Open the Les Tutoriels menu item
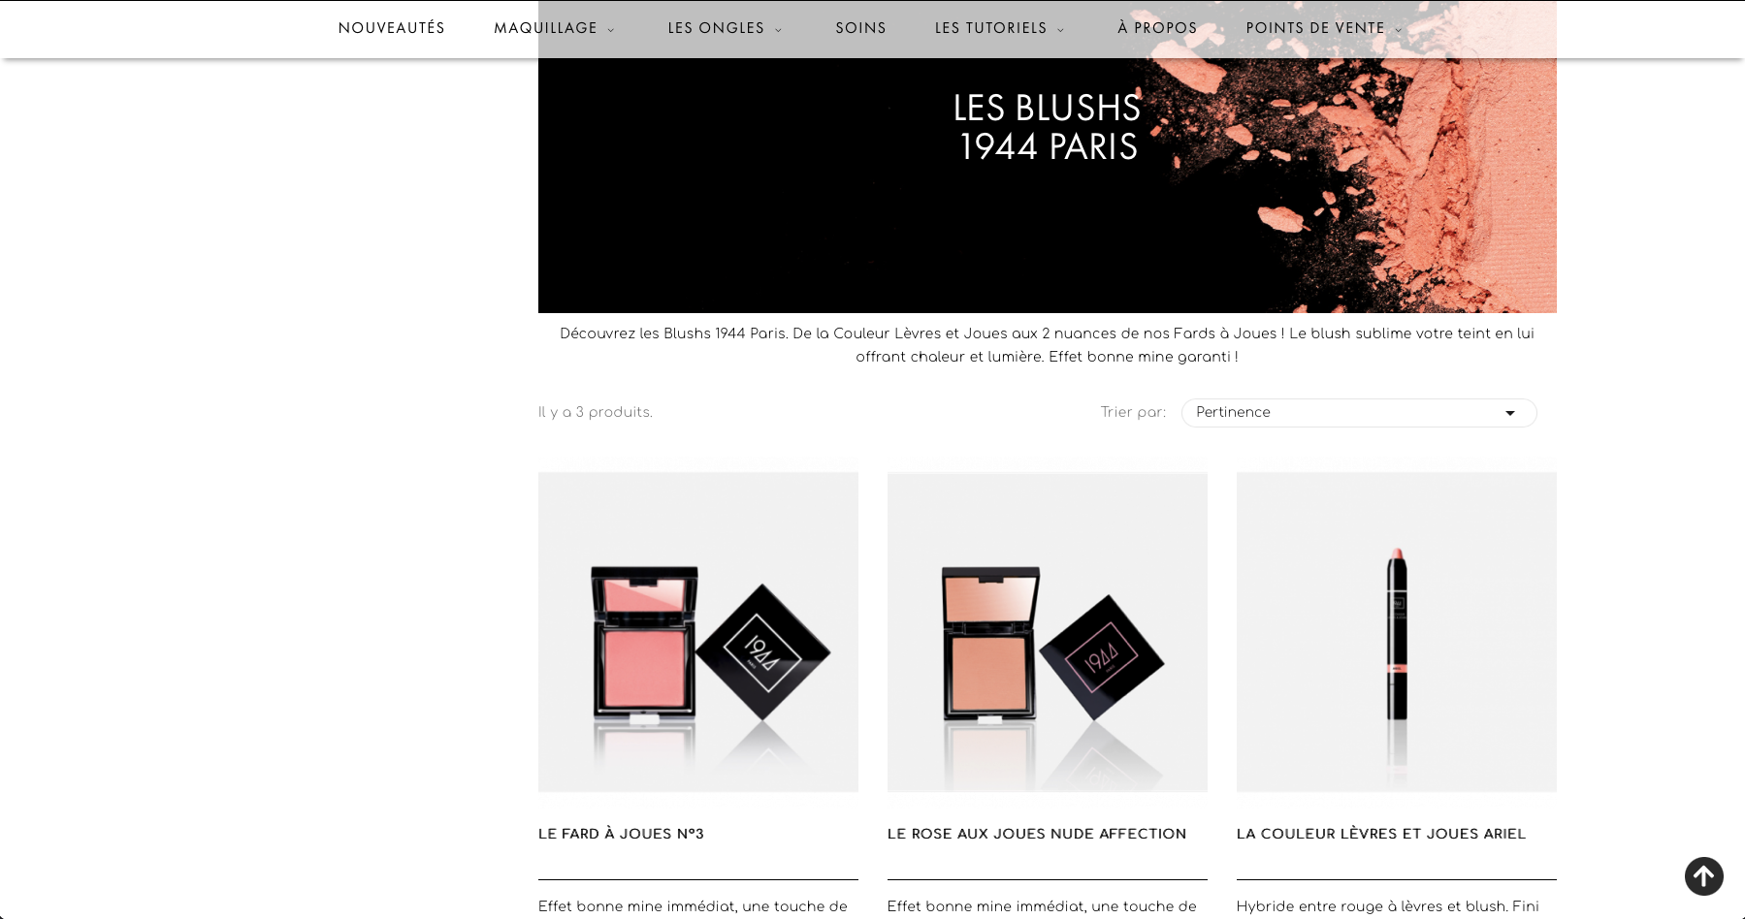The height and width of the screenshot is (919, 1745). pos(990,28)
